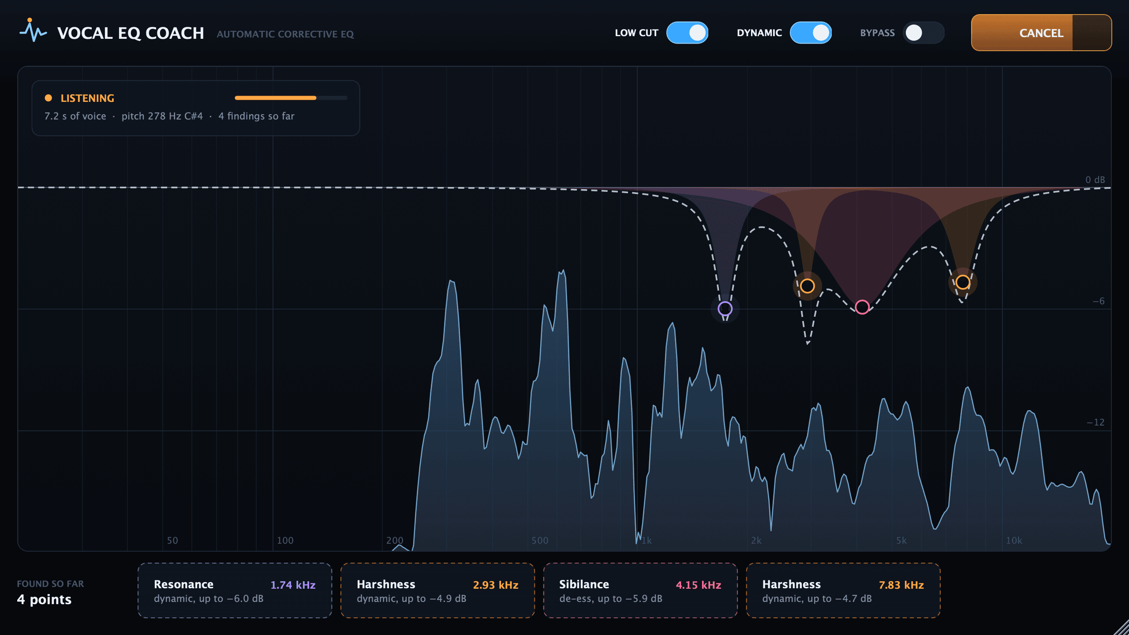1129x635 pixels.
Task: Turn off the Dynamic toggle
Action: (x=811, y=33)
